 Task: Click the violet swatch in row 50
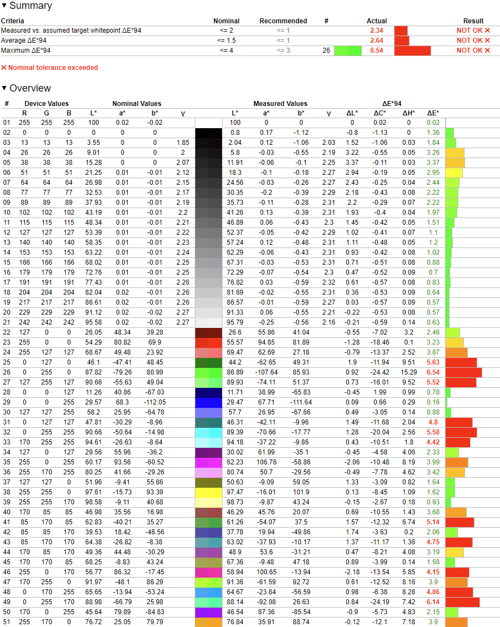pos(209,612)
